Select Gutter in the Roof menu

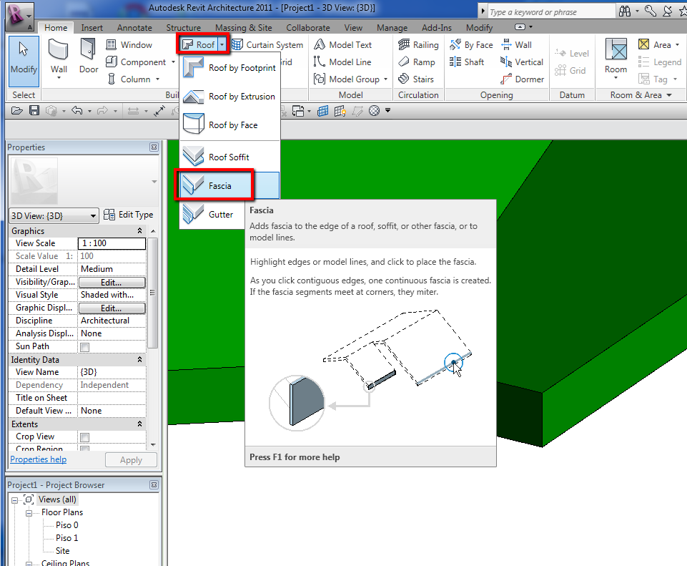pyautogui.click(x=212, y=215)
